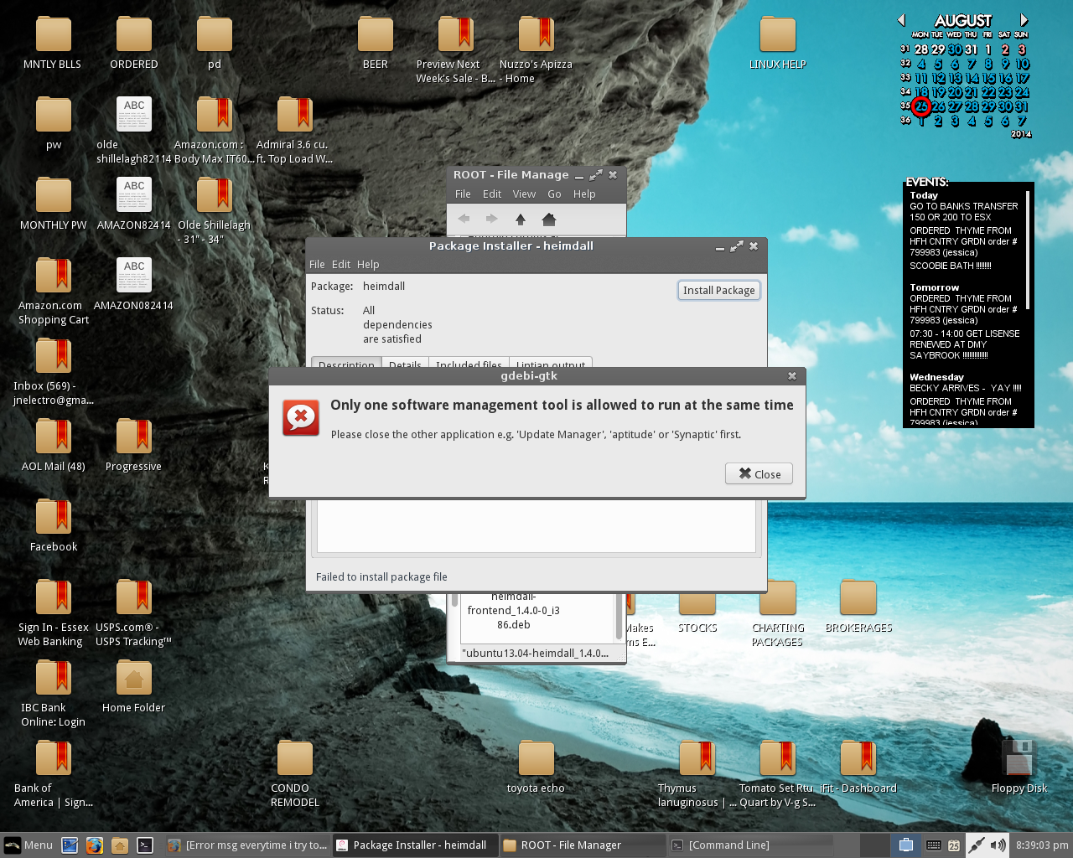Open Edit menu in ROOT File Manager
This screenshot has height=858, width=1073.
click(x=492, y=194)
